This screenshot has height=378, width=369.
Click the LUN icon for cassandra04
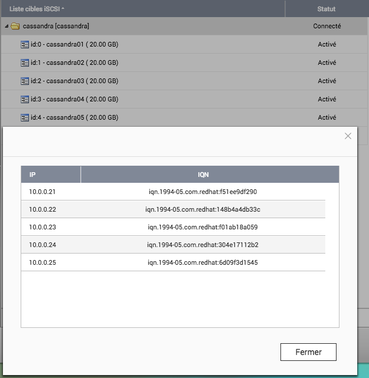pos(25,99)
